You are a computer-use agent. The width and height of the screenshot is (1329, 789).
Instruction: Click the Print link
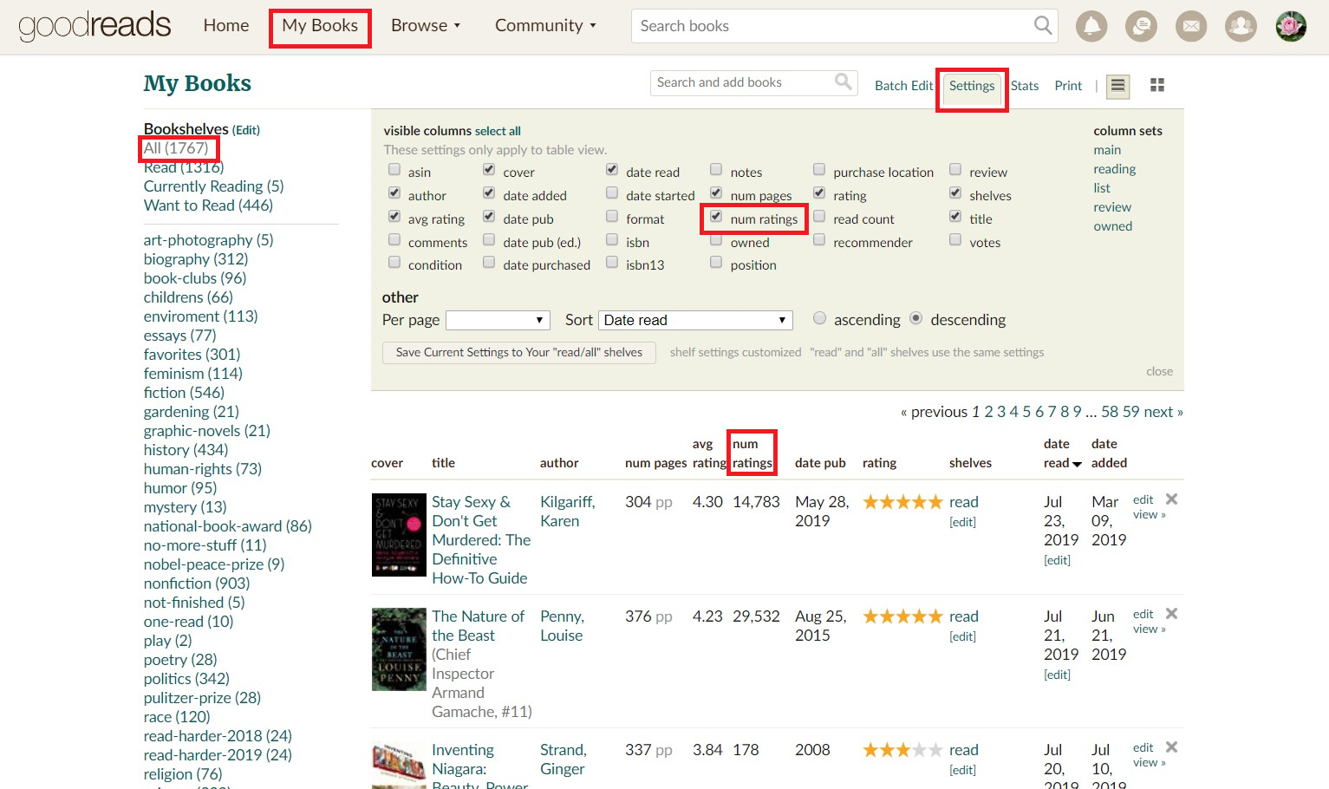[1068, 86]
